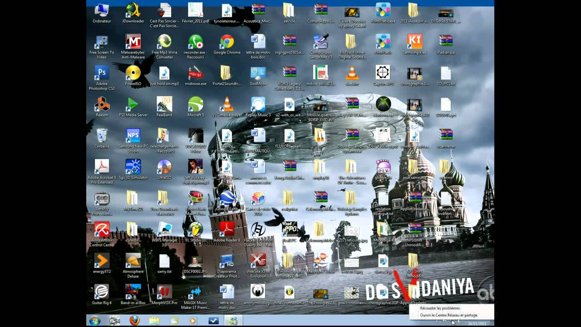581x327 pixels.
Task: Open Avira AntiVir Control Center
Action: point(102,235)
